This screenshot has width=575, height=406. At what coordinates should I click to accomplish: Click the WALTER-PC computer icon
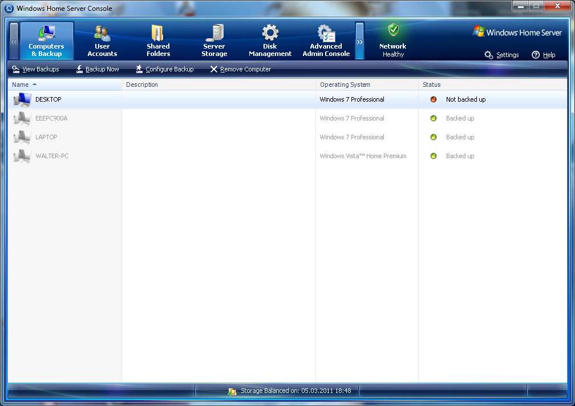pos(22,156)
